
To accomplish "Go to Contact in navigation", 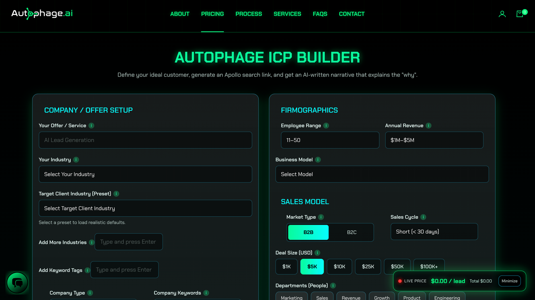I will pyautogui.click(x=352, y=14).
